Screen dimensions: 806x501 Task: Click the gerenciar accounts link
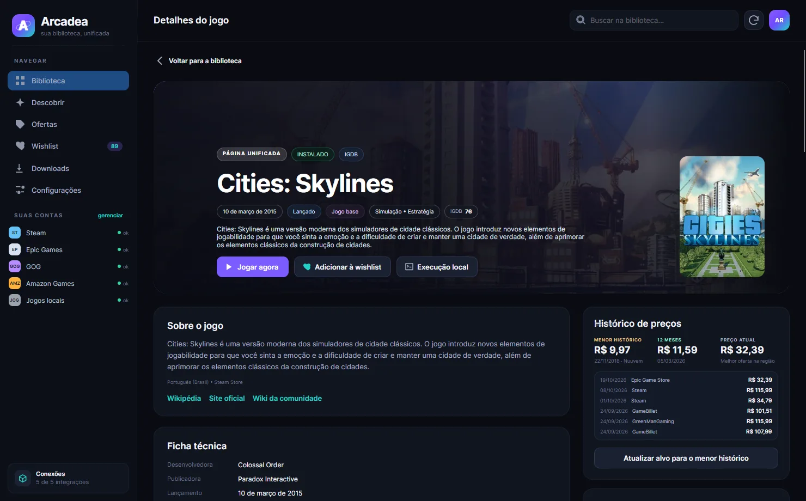[x=111, y=216]
